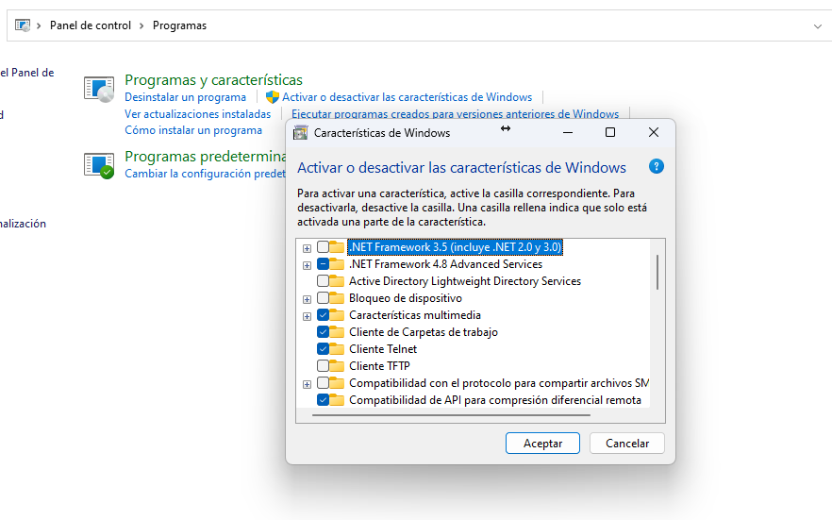
Task: Click the shield icon beside Activar o desactivar
Action: coord(273,97)
